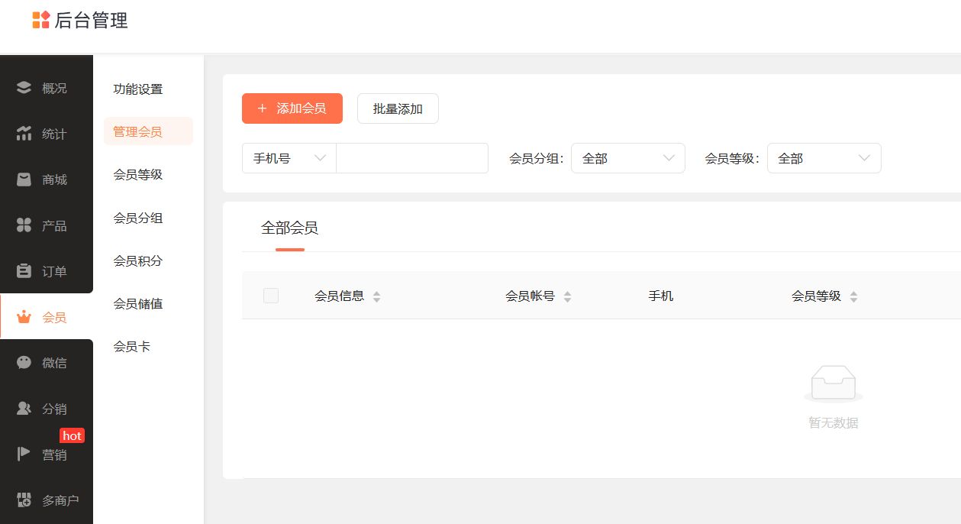Open the 分销 distribution section
The height and width of the screenshot is (524, 961).
click(x=47, y=408)
